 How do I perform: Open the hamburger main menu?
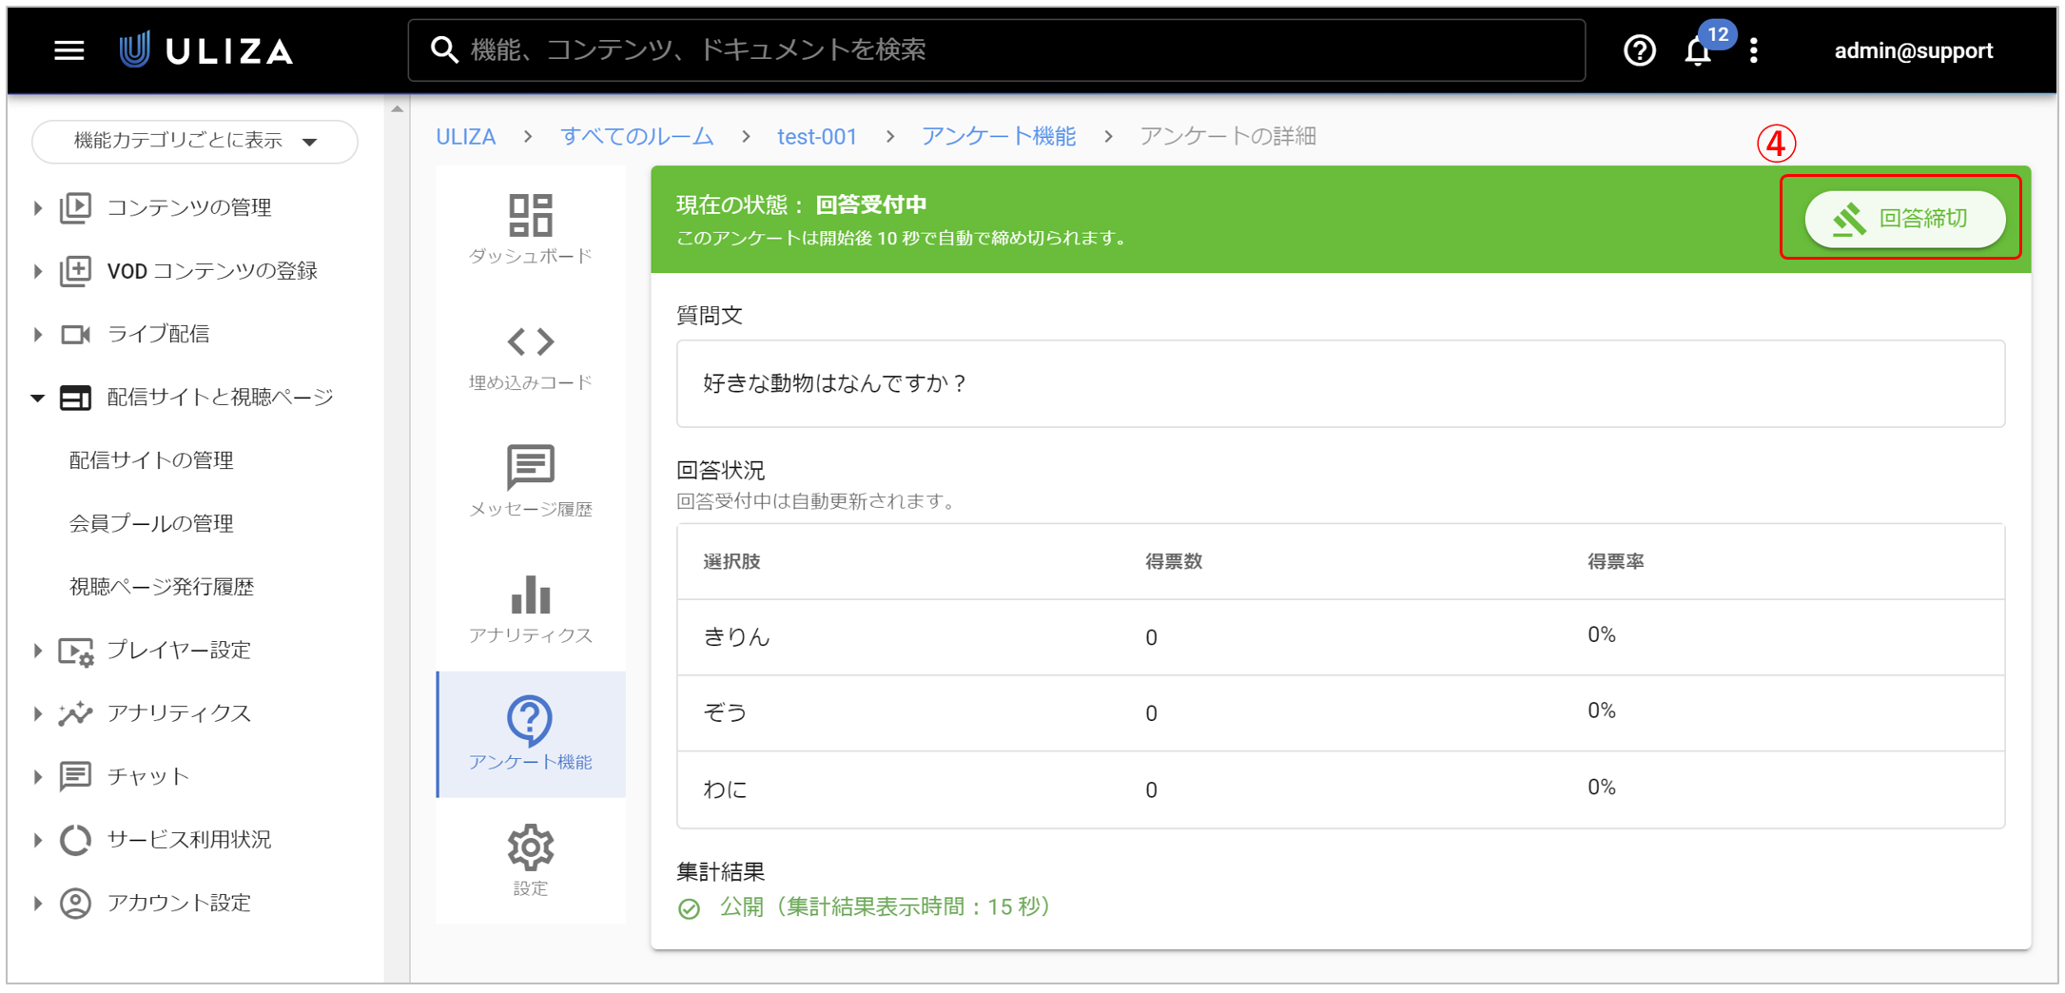68,50
